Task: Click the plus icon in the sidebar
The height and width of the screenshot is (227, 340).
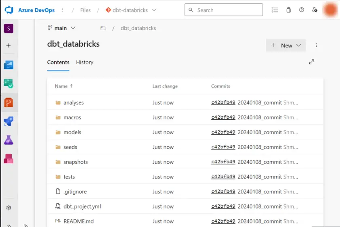Action: pyautogui.click(x=8, y=46)
